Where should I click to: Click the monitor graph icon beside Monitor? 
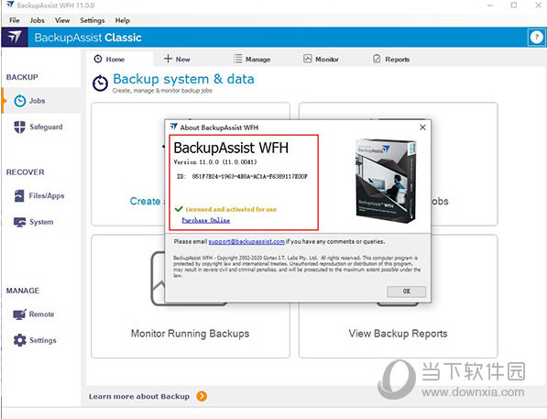pyautogui.click(x=307, y=59)
